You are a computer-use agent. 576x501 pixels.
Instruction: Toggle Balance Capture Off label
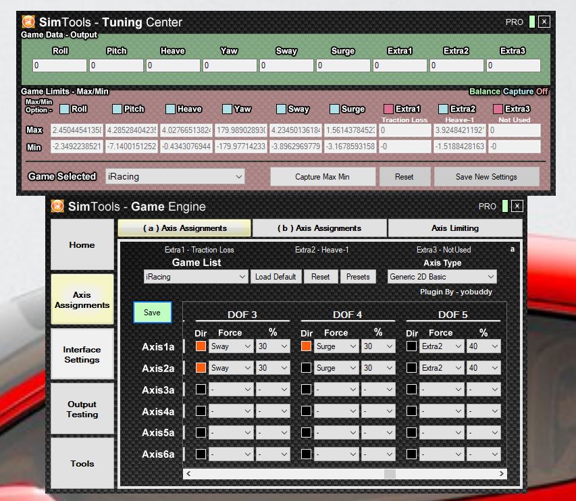tap(508, 91)
